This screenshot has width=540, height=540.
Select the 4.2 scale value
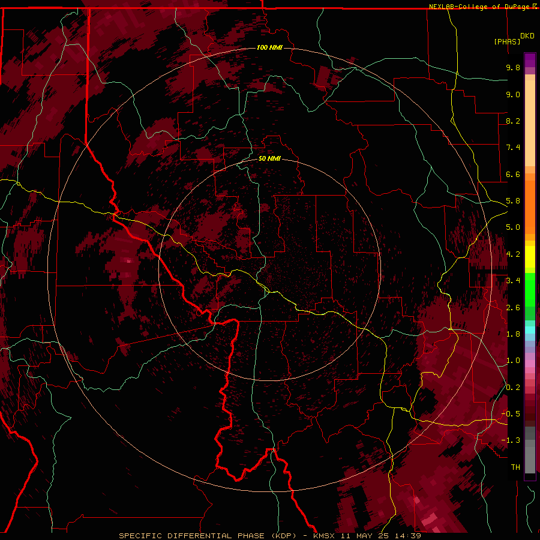513,254
